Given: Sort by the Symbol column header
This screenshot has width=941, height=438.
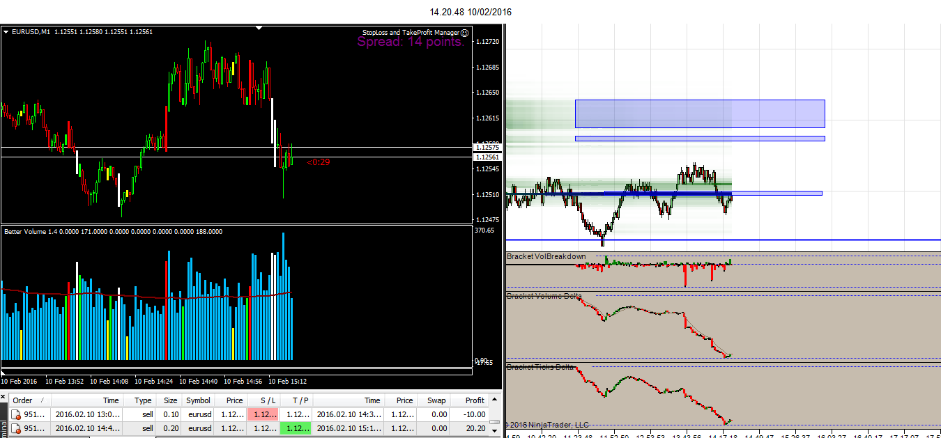Looking at the screenshot, I should tap(197, 400).
